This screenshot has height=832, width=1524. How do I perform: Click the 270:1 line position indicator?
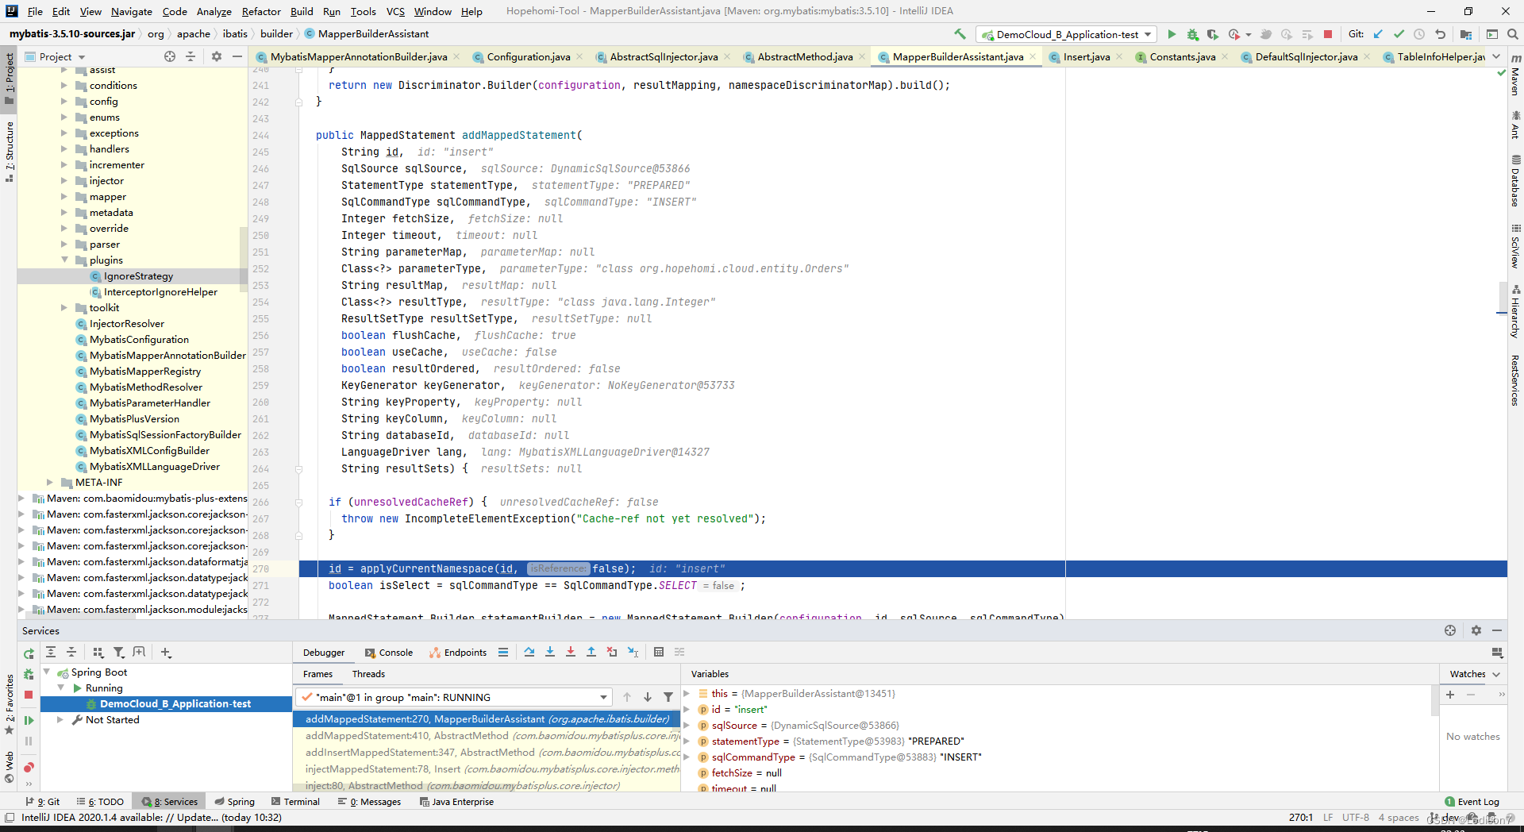[1301, 817]
